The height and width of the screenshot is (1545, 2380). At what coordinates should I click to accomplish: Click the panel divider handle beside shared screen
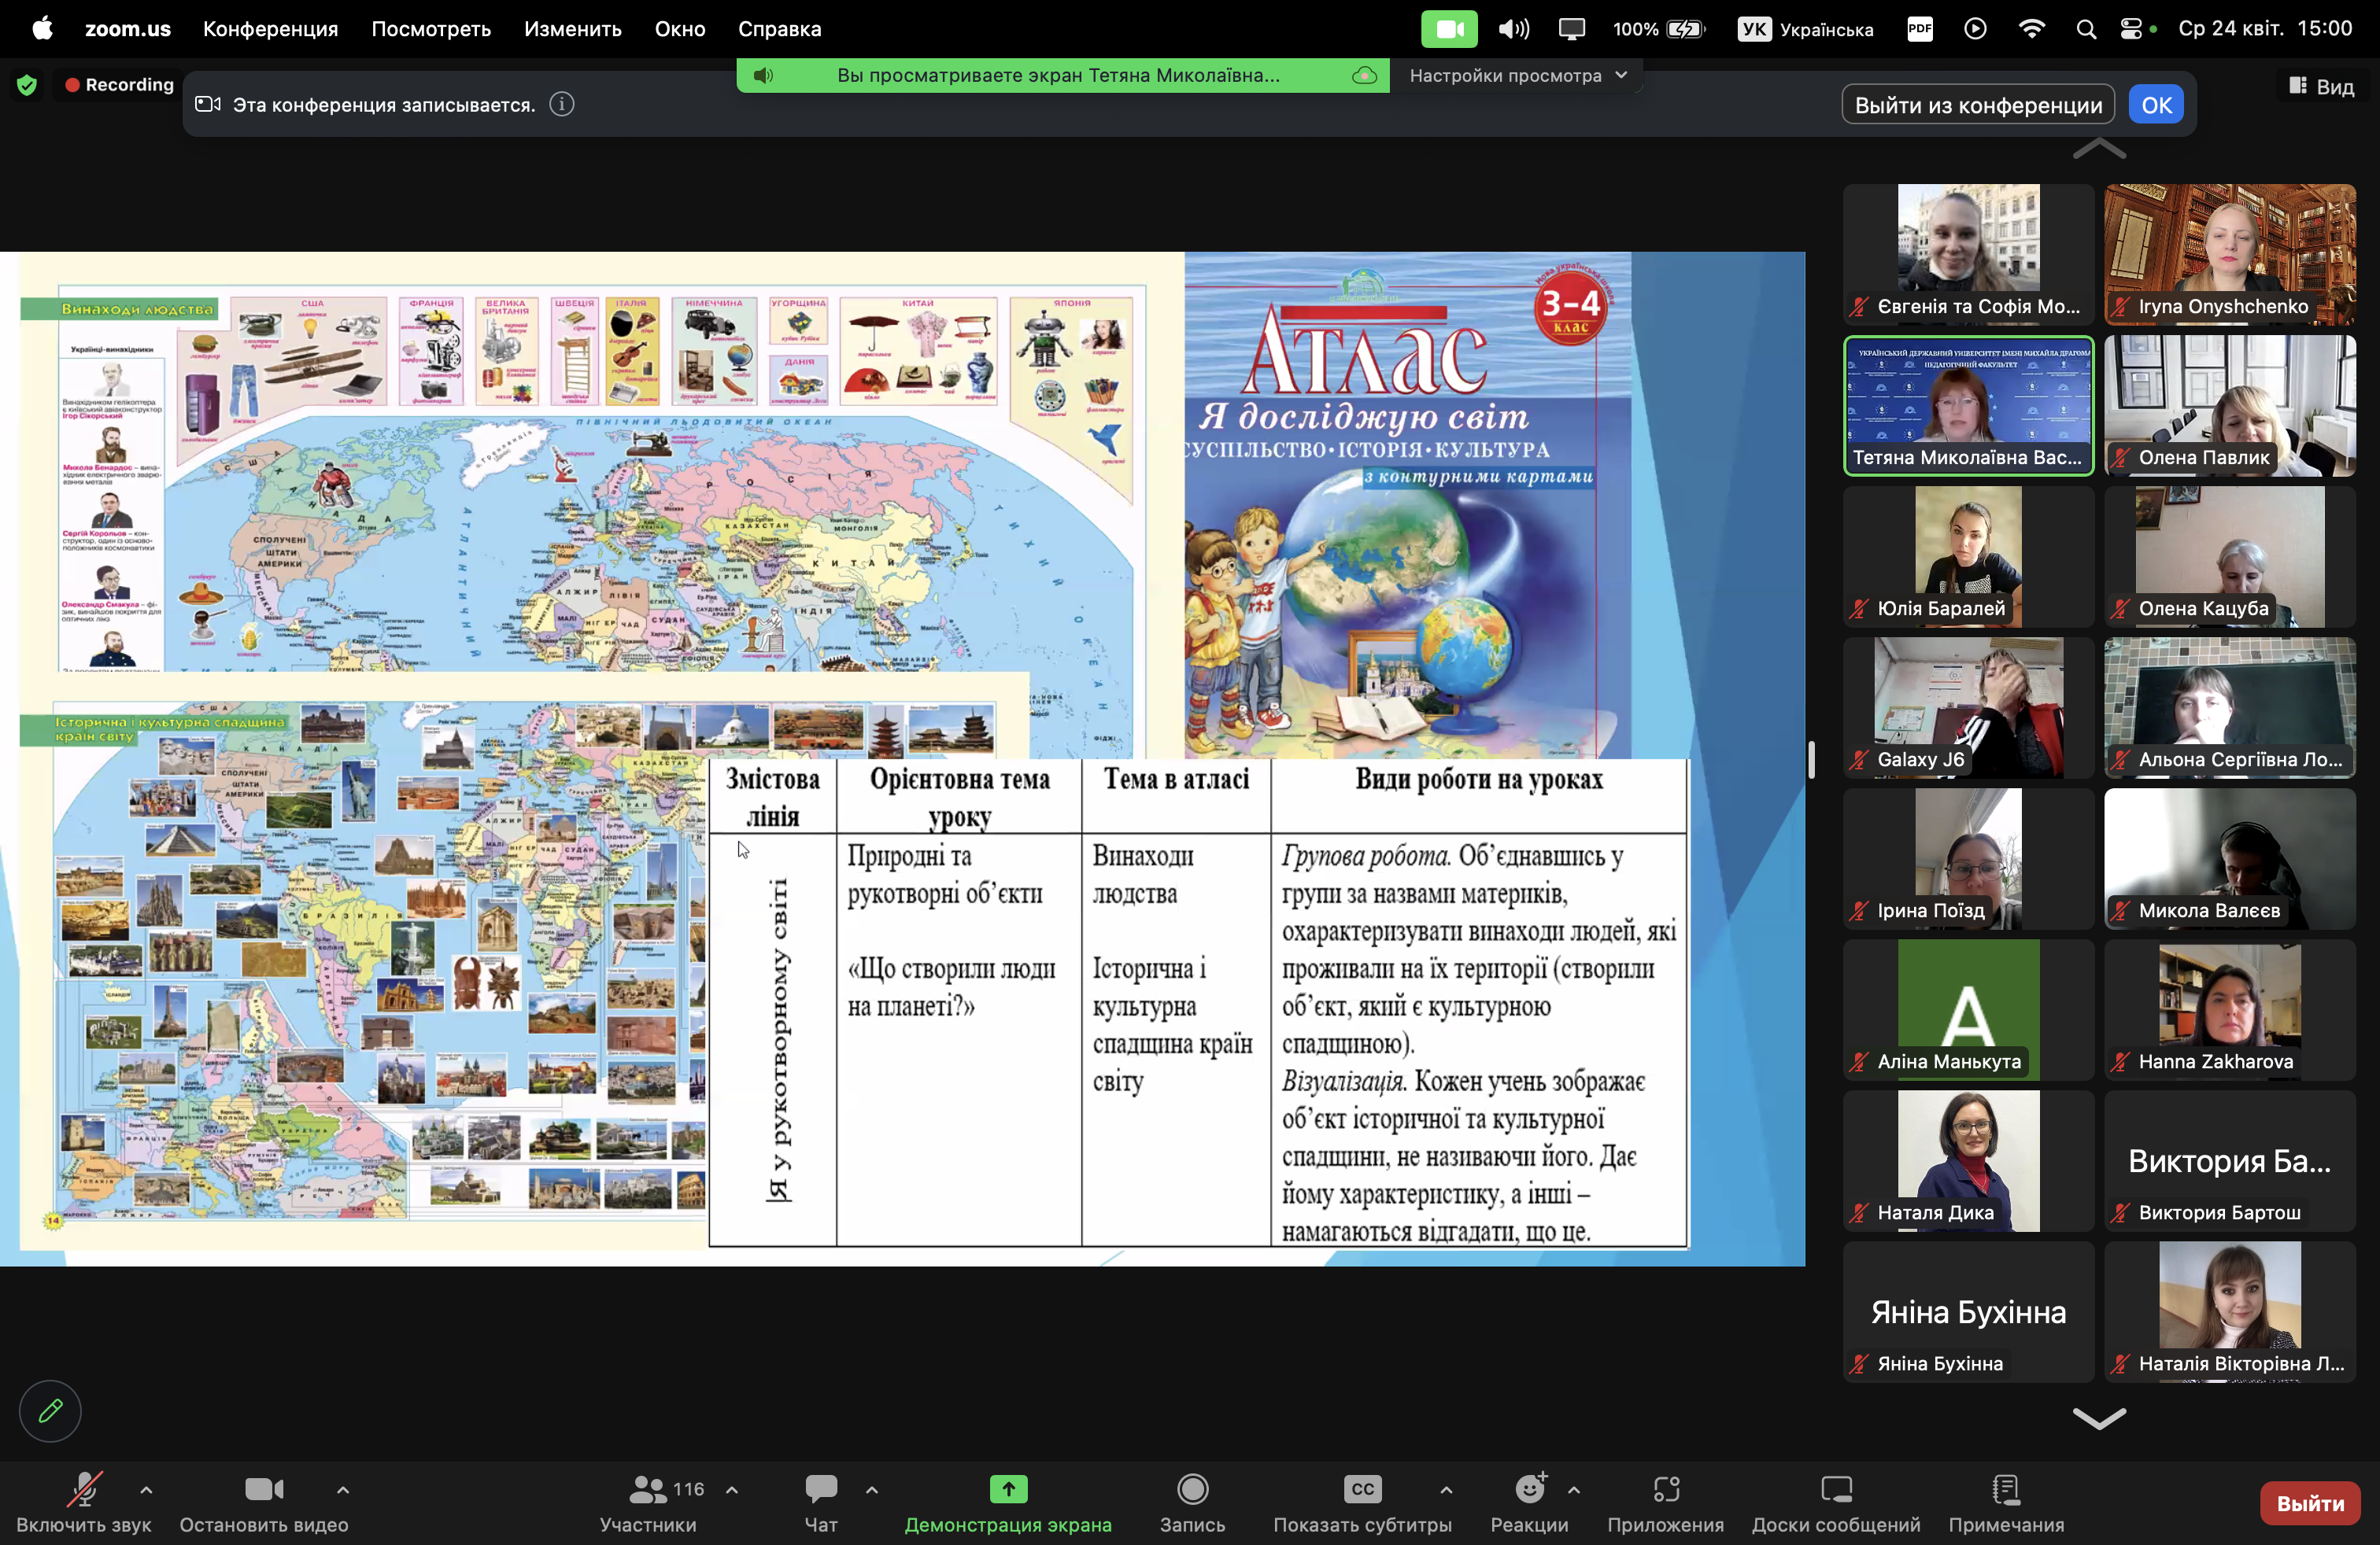pos(1811,759)
